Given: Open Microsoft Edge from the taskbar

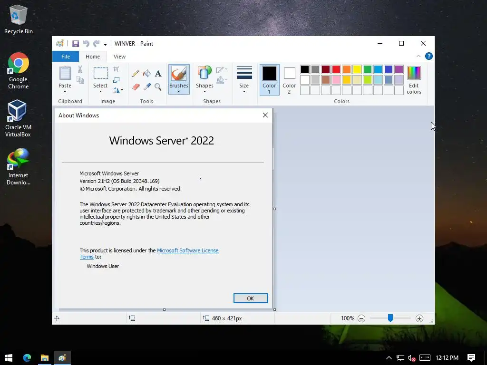Looking at the screenshot, I should (27, 358).
